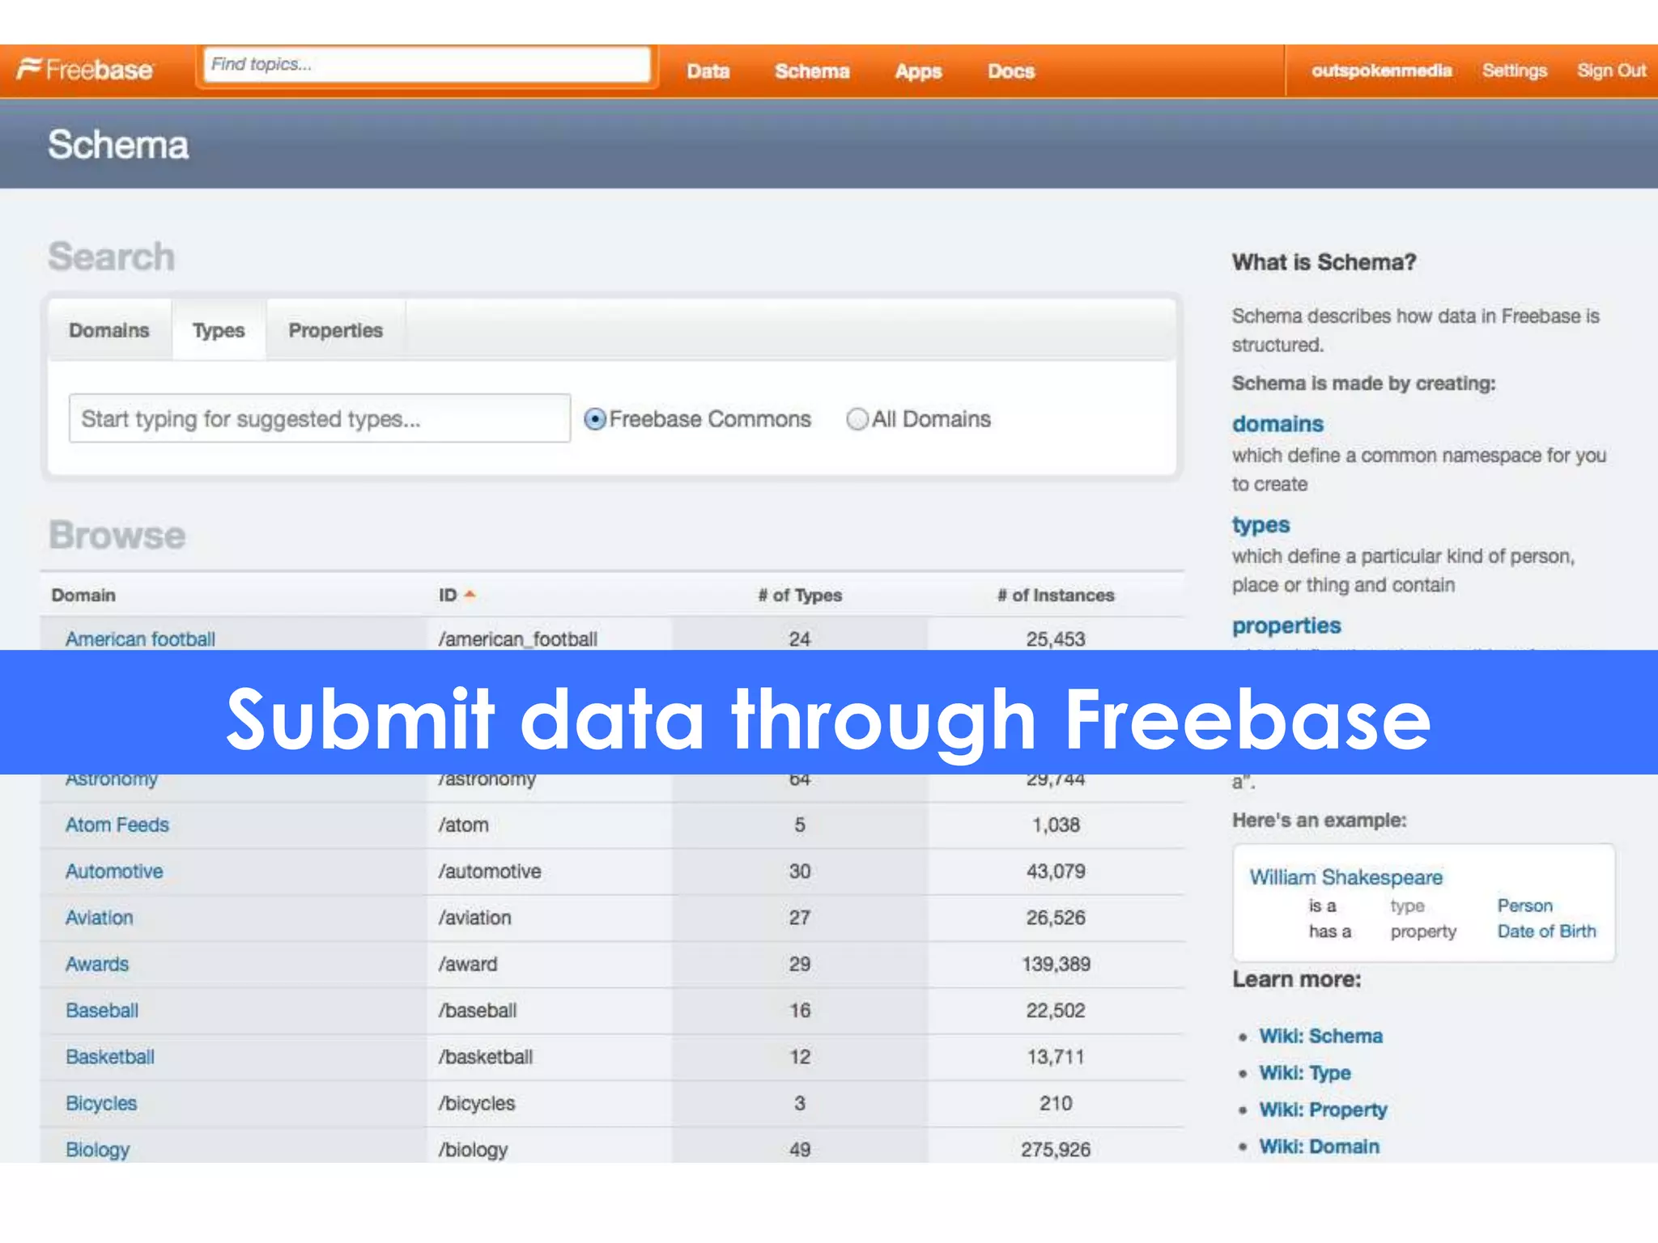Click the /automotive ID cell
The width and height of the screenshot is (1658, 1243).
(490, 871)
